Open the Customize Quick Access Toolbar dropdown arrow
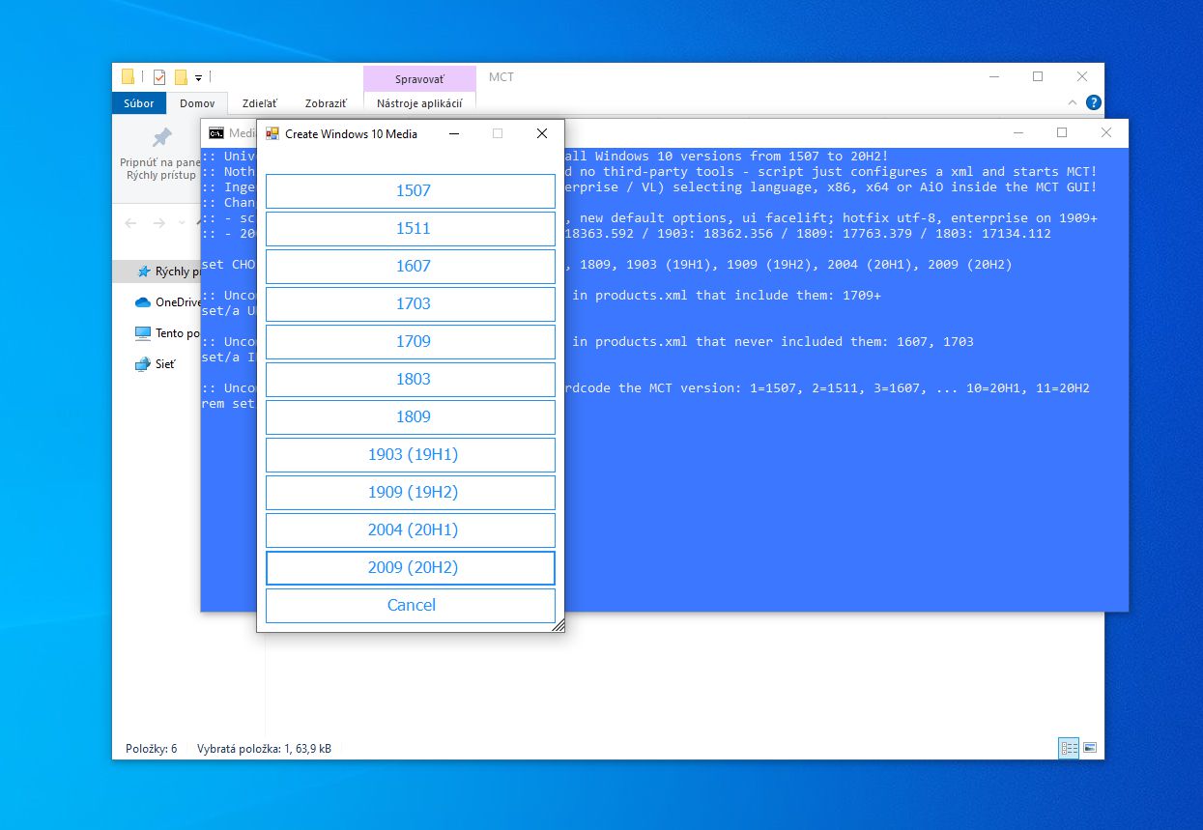 (x=198, y=77)
